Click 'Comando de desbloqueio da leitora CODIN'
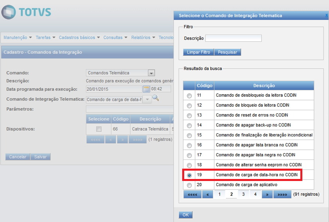Viewport: 329px width, 222px height. coord(256,95)
